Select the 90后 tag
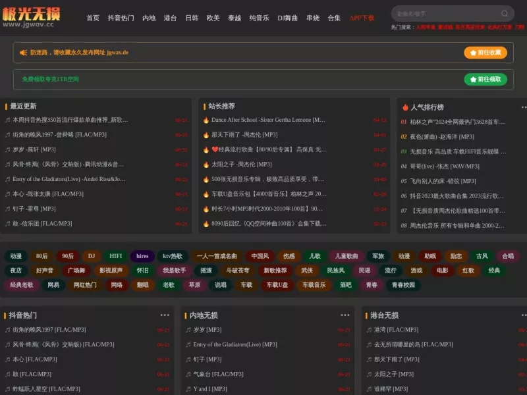The height and width of the screenshot is (395, 527). point(68,256)
